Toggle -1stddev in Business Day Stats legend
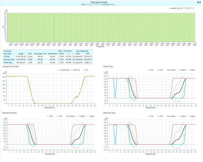203x162 pixels. [90, 116]
